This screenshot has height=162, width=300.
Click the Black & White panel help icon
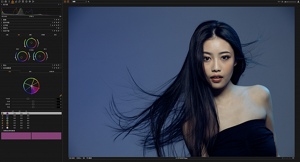52,65
